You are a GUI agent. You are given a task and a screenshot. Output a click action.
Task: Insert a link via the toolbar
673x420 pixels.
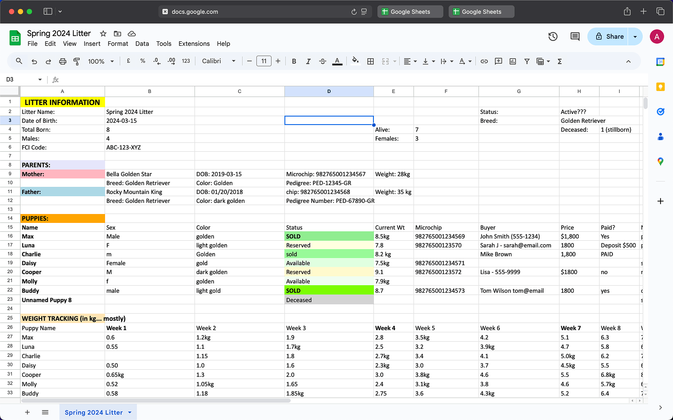pos(484,61)
